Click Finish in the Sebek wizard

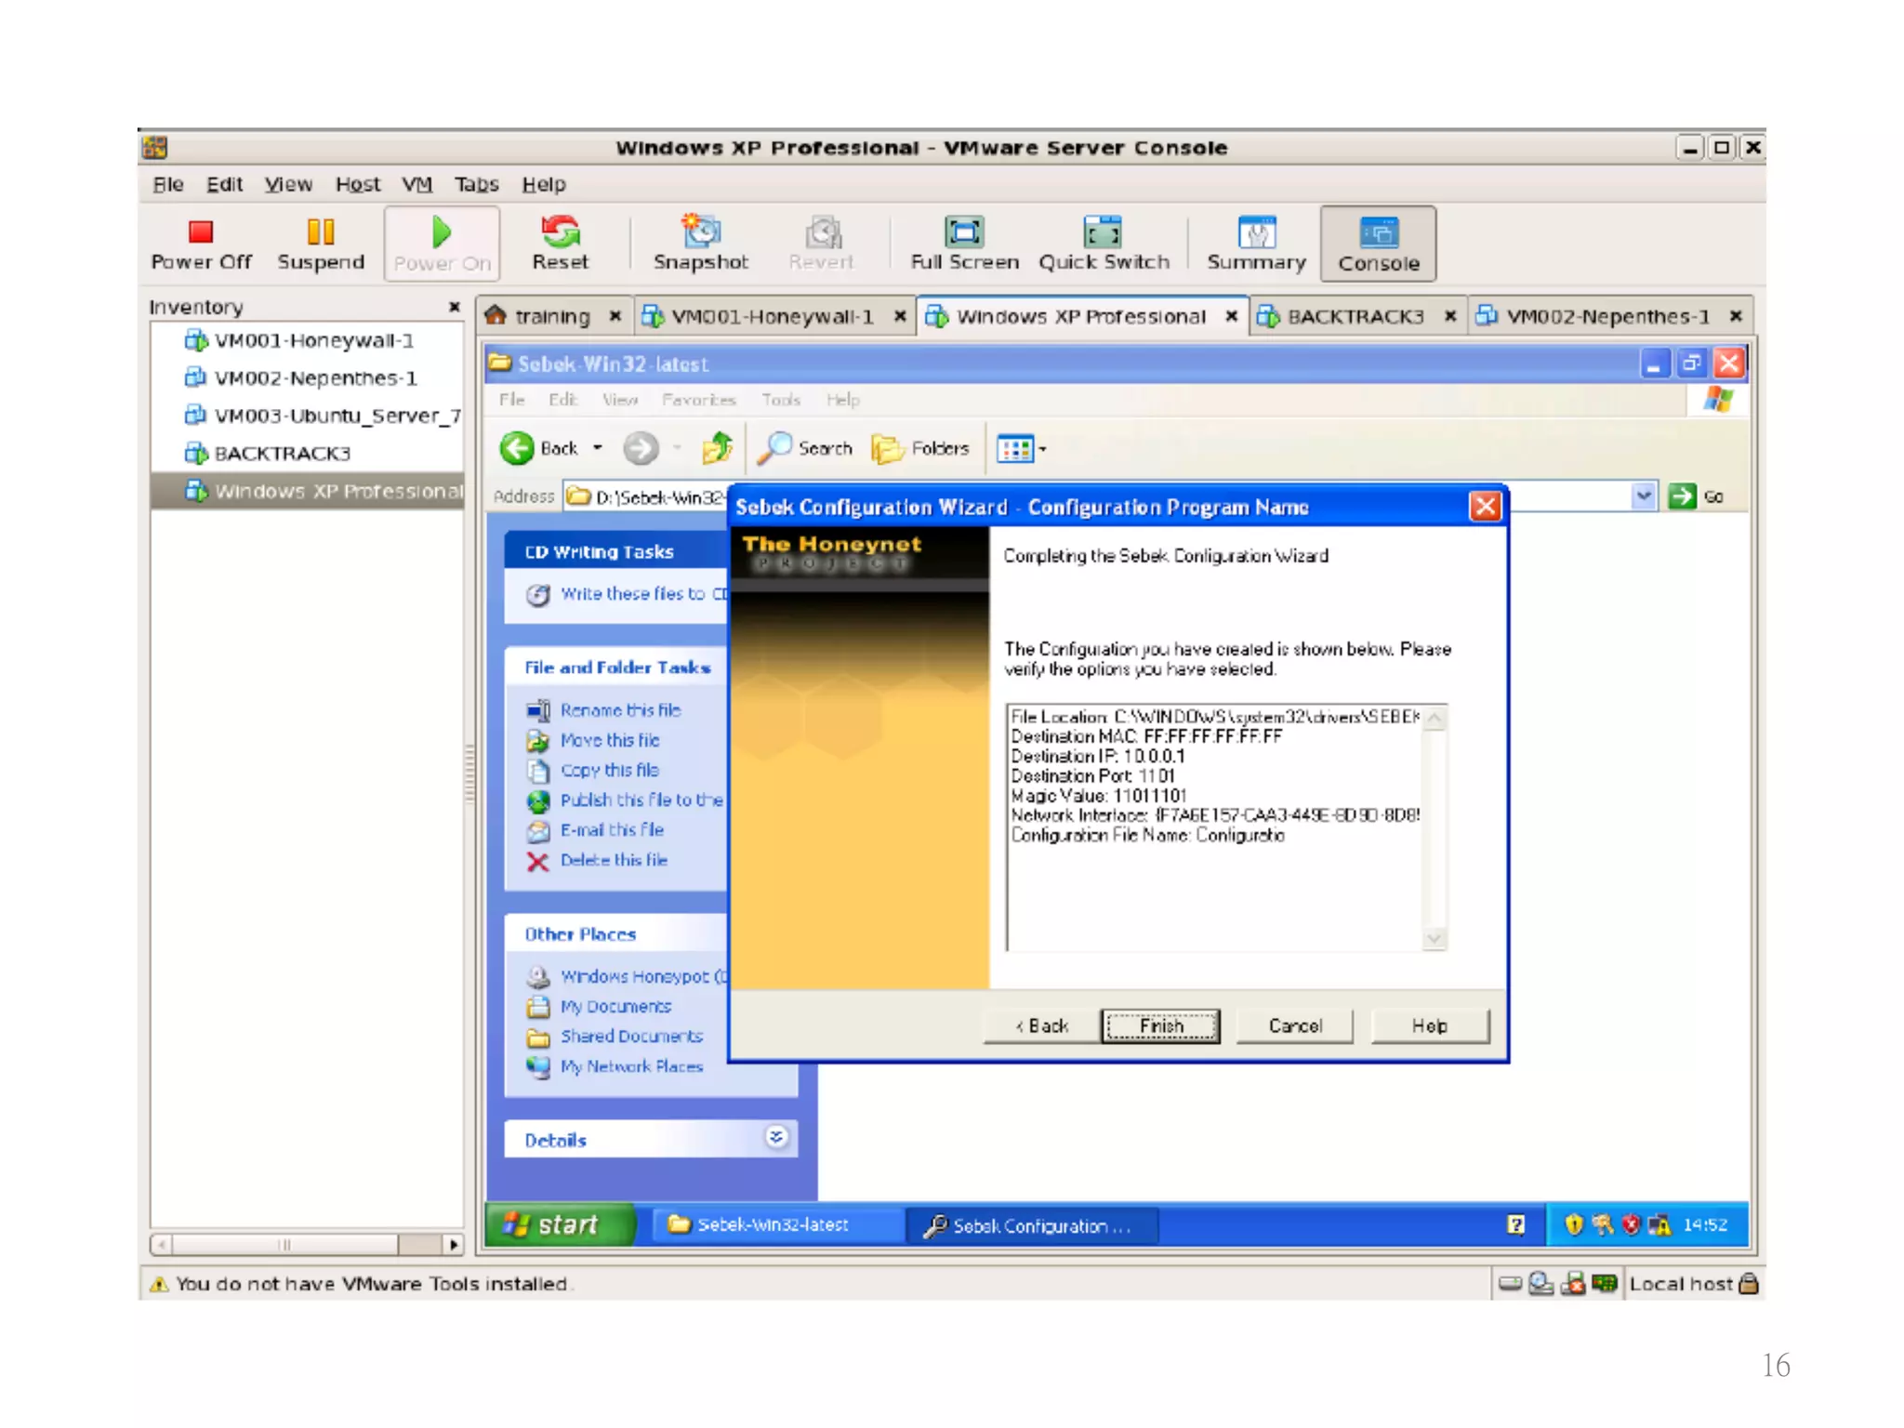click(1160, 1026)
